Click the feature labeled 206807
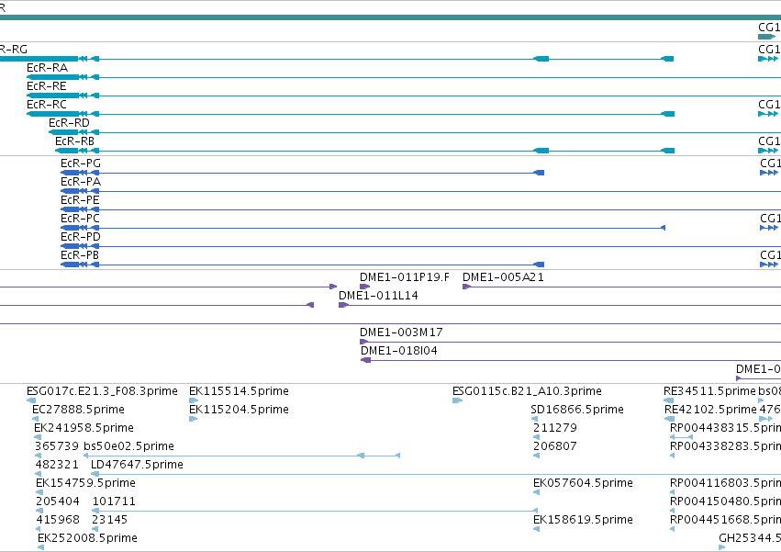Screen dimensions: 781x552 (555, 446)
